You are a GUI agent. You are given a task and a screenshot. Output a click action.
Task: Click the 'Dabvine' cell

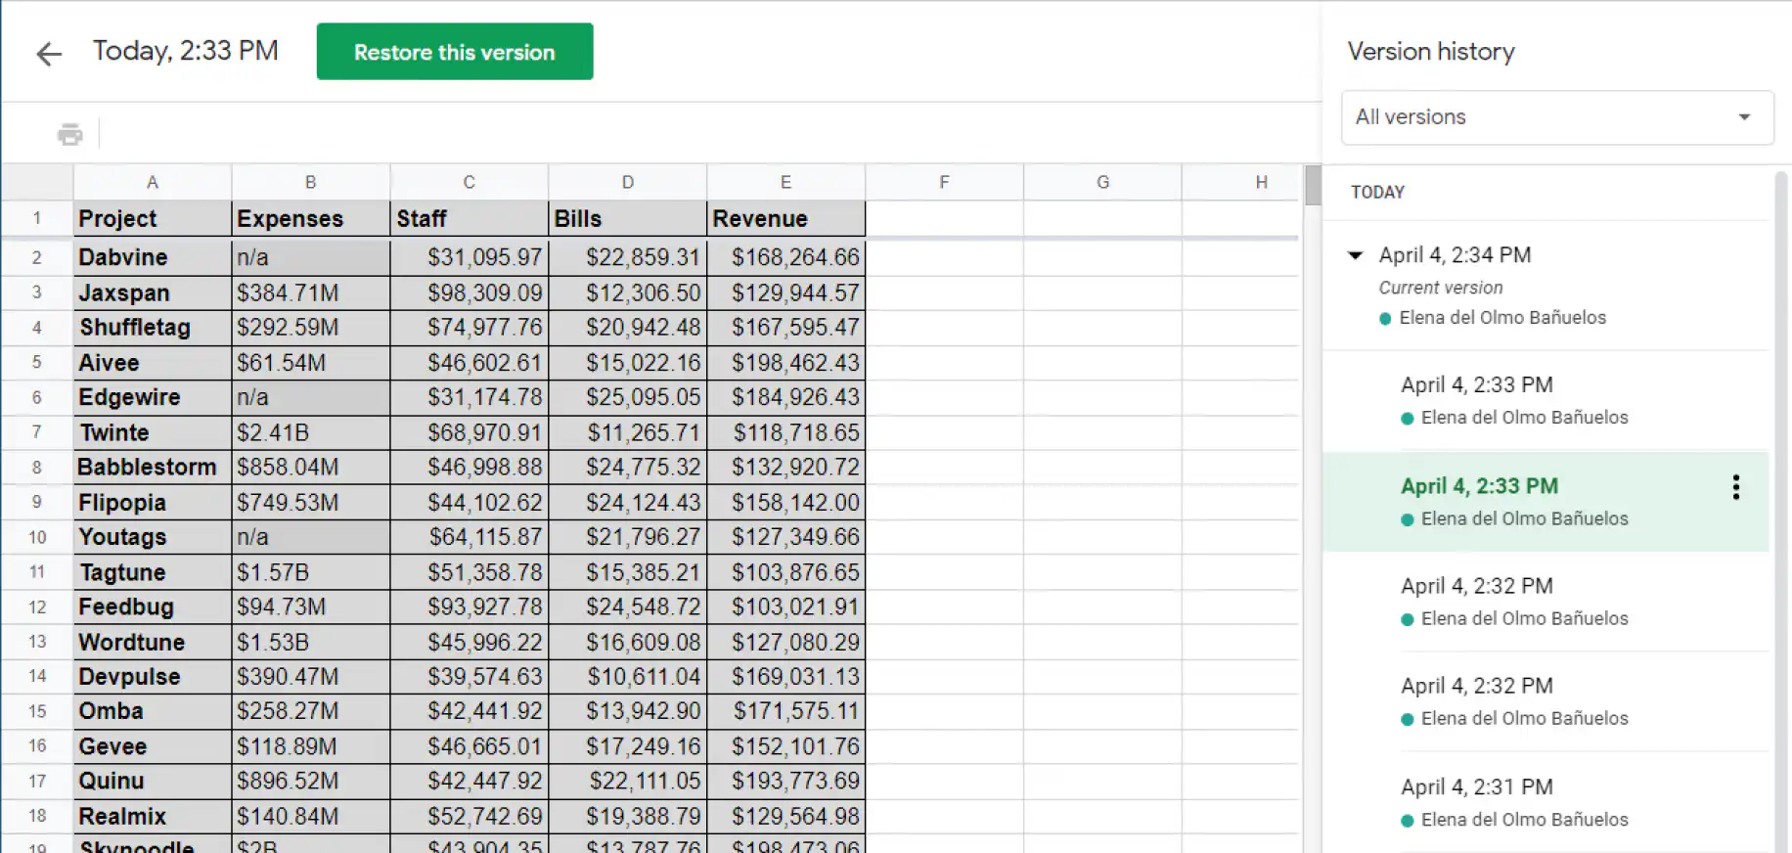click(153, 257)
